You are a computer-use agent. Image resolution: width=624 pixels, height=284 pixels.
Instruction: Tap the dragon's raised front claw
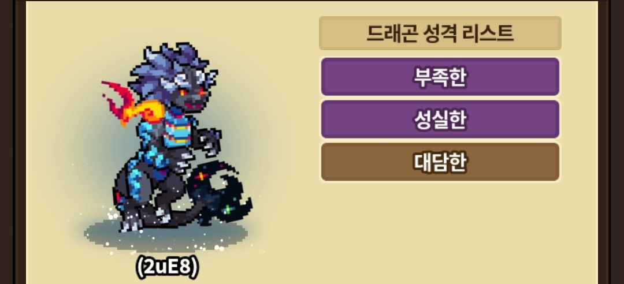(209, 142)
